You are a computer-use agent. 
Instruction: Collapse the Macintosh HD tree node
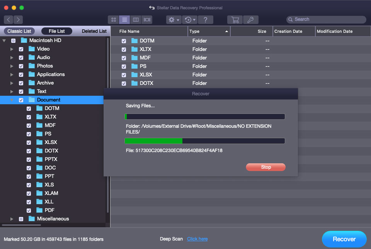(4, 41)
